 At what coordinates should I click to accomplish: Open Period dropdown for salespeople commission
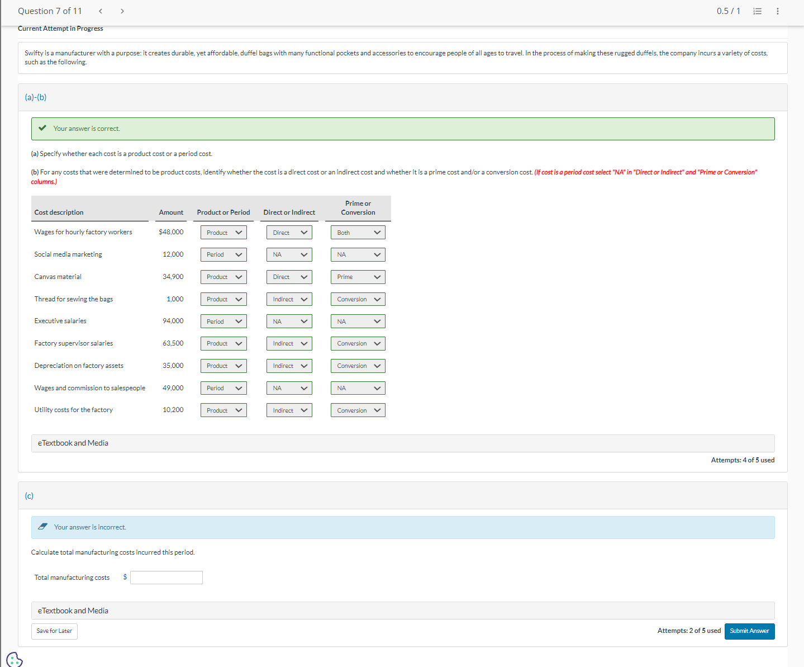[x=223, y=388]
